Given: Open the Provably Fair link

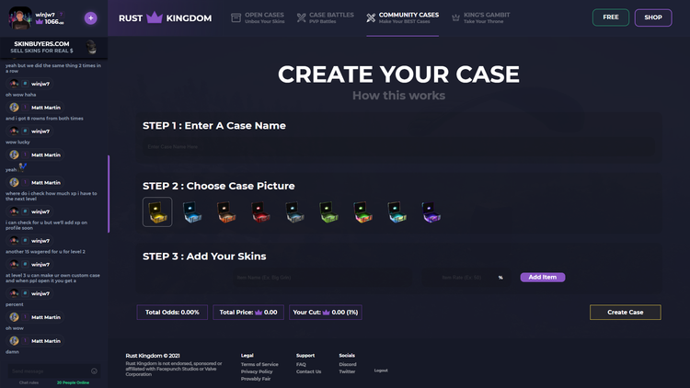Looking at the screenshot, I should (256, 379).
